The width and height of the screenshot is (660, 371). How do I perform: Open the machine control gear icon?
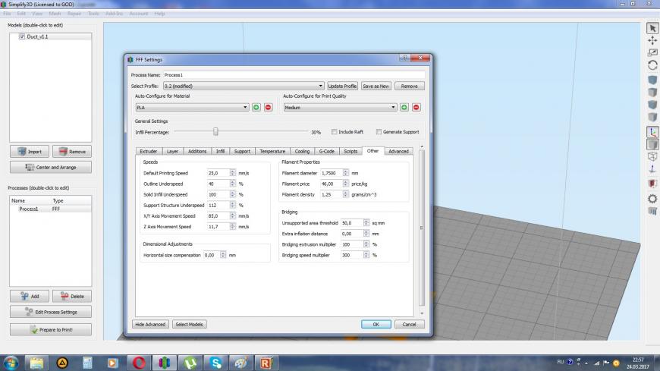(652, 198)
